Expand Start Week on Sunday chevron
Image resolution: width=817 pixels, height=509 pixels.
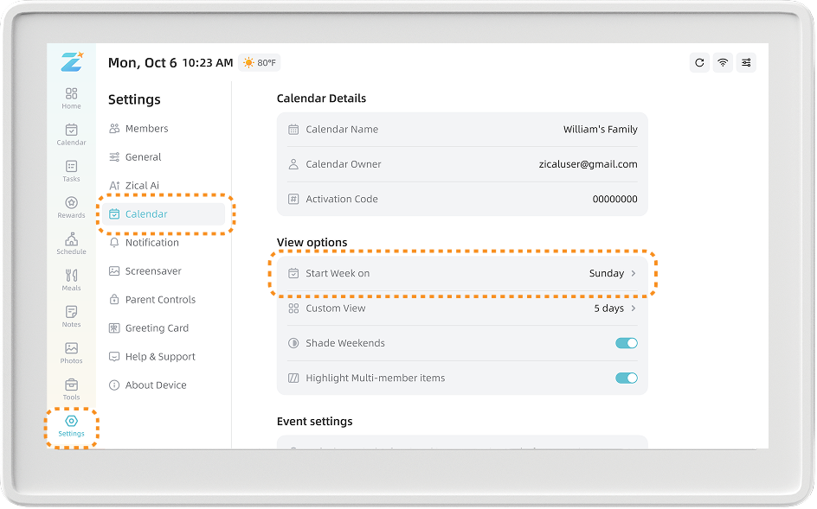634,274
